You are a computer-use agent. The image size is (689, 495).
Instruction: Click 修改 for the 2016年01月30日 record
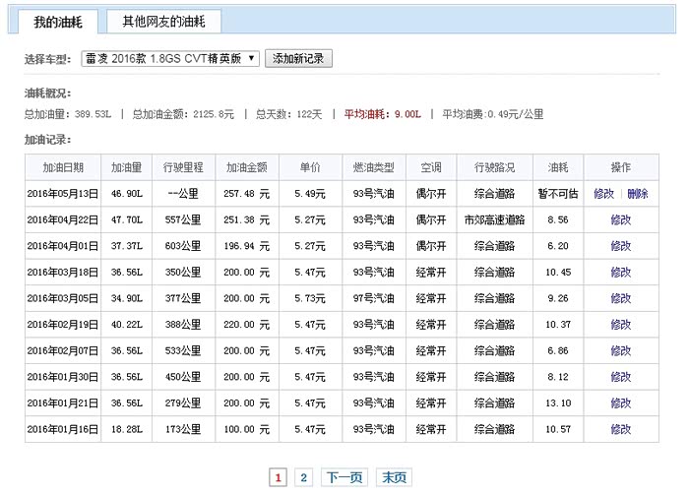pos(620,377)
